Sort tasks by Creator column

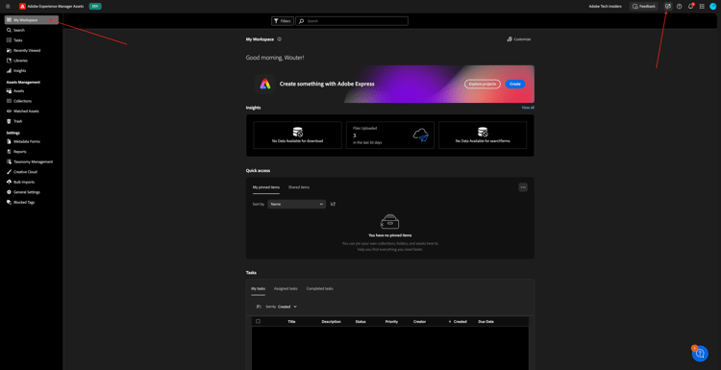(x=420, y=322)
